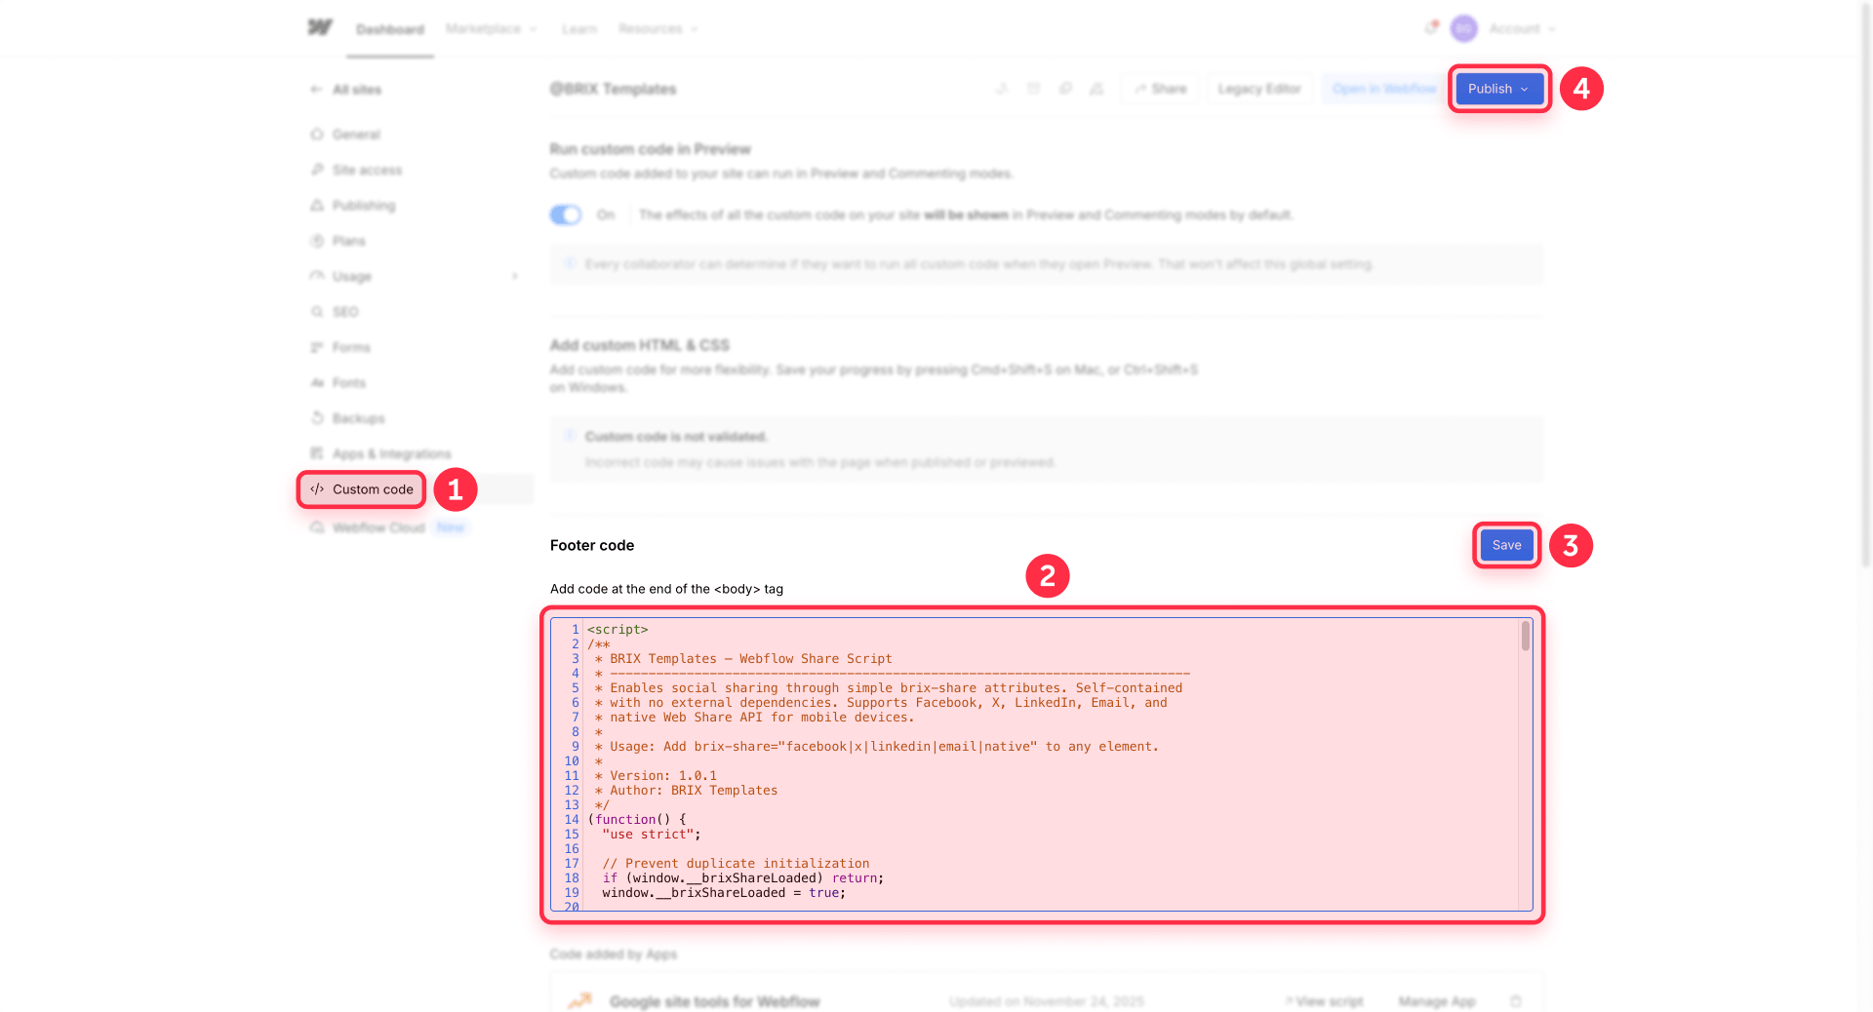Viewport: 1873px width, 1012px height.
Task: Save the Footer code changes
Action: click(1505, 545)
